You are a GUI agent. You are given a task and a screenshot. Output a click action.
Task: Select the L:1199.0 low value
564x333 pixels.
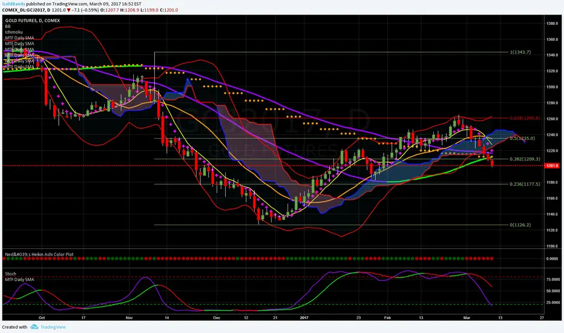tap(149, 10)
